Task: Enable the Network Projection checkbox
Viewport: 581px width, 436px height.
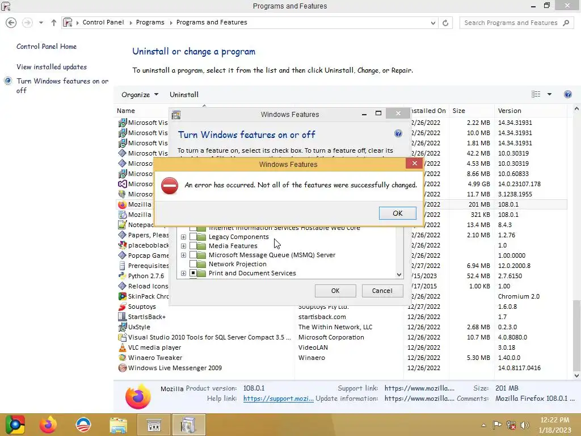Action: (193, 263)
